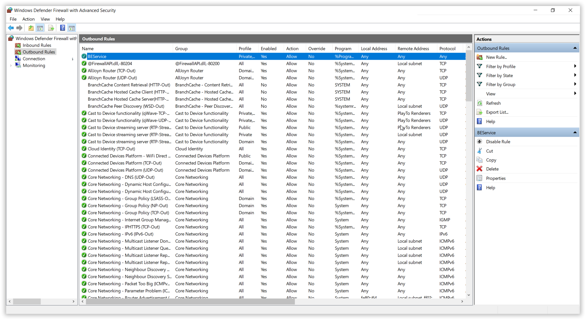Open the View submenu arrow

click(575, 94)
